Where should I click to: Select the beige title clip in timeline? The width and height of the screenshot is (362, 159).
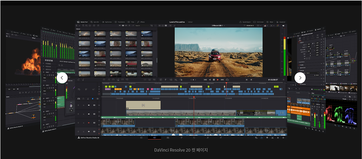pos(143,105)
